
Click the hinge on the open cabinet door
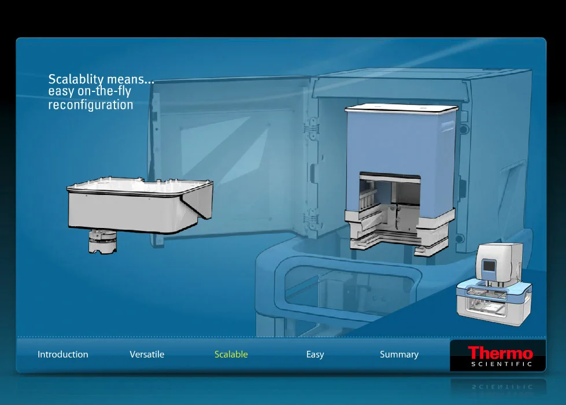(x=313, y=127)
